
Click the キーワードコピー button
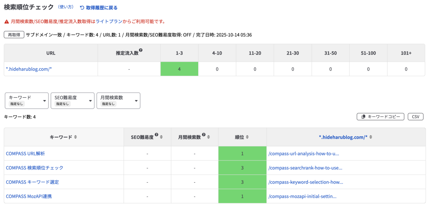coord(380,117)
